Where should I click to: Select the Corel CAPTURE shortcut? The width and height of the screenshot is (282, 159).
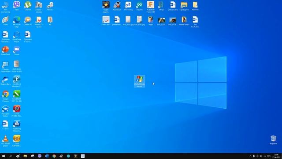[17, 141]
